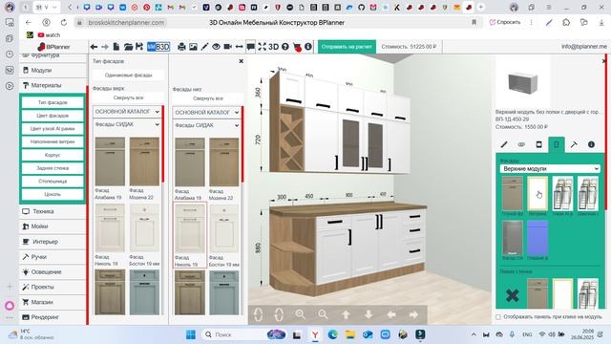Open module hammer tab

(574, 144)
